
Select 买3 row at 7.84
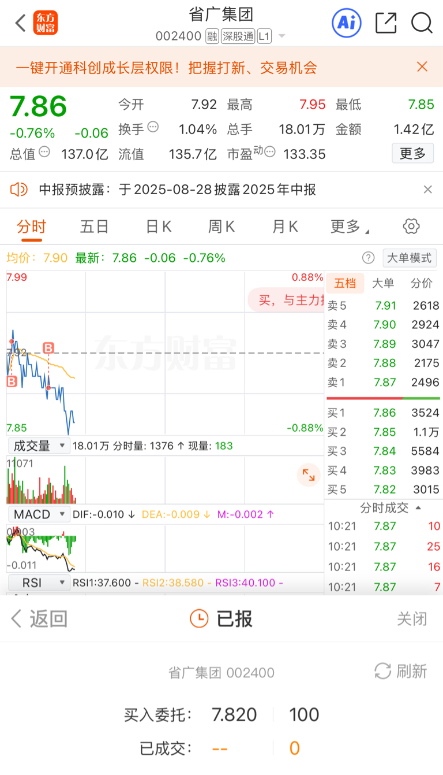(383, 451)
